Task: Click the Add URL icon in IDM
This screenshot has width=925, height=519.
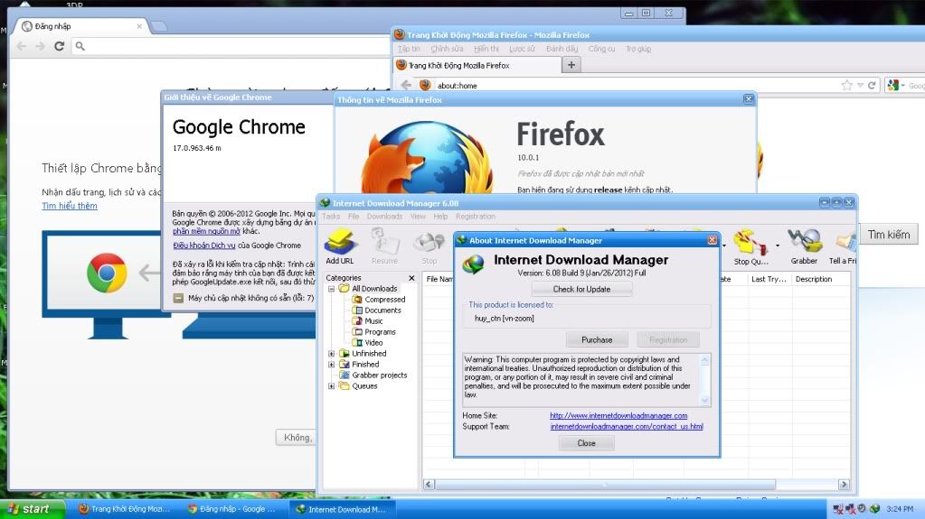Action: [x=340, y=246]
